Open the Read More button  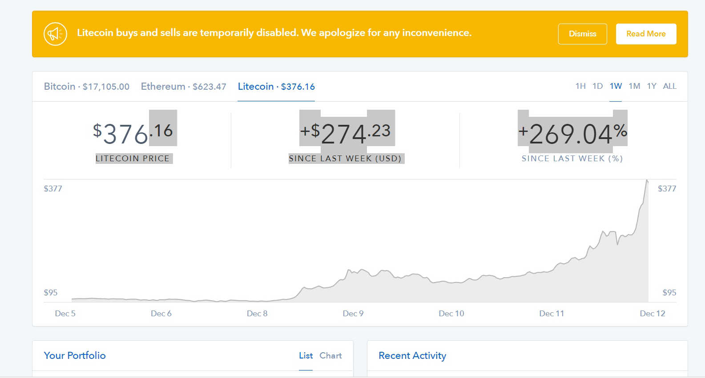pos(646,34)
